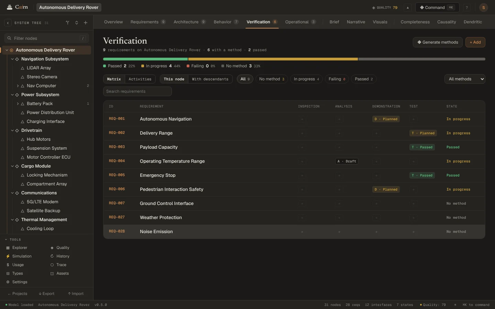The width and height of the screenshot is (495, 309).
Task: Collapse the Drivetrain node
Action: [12, 130]
